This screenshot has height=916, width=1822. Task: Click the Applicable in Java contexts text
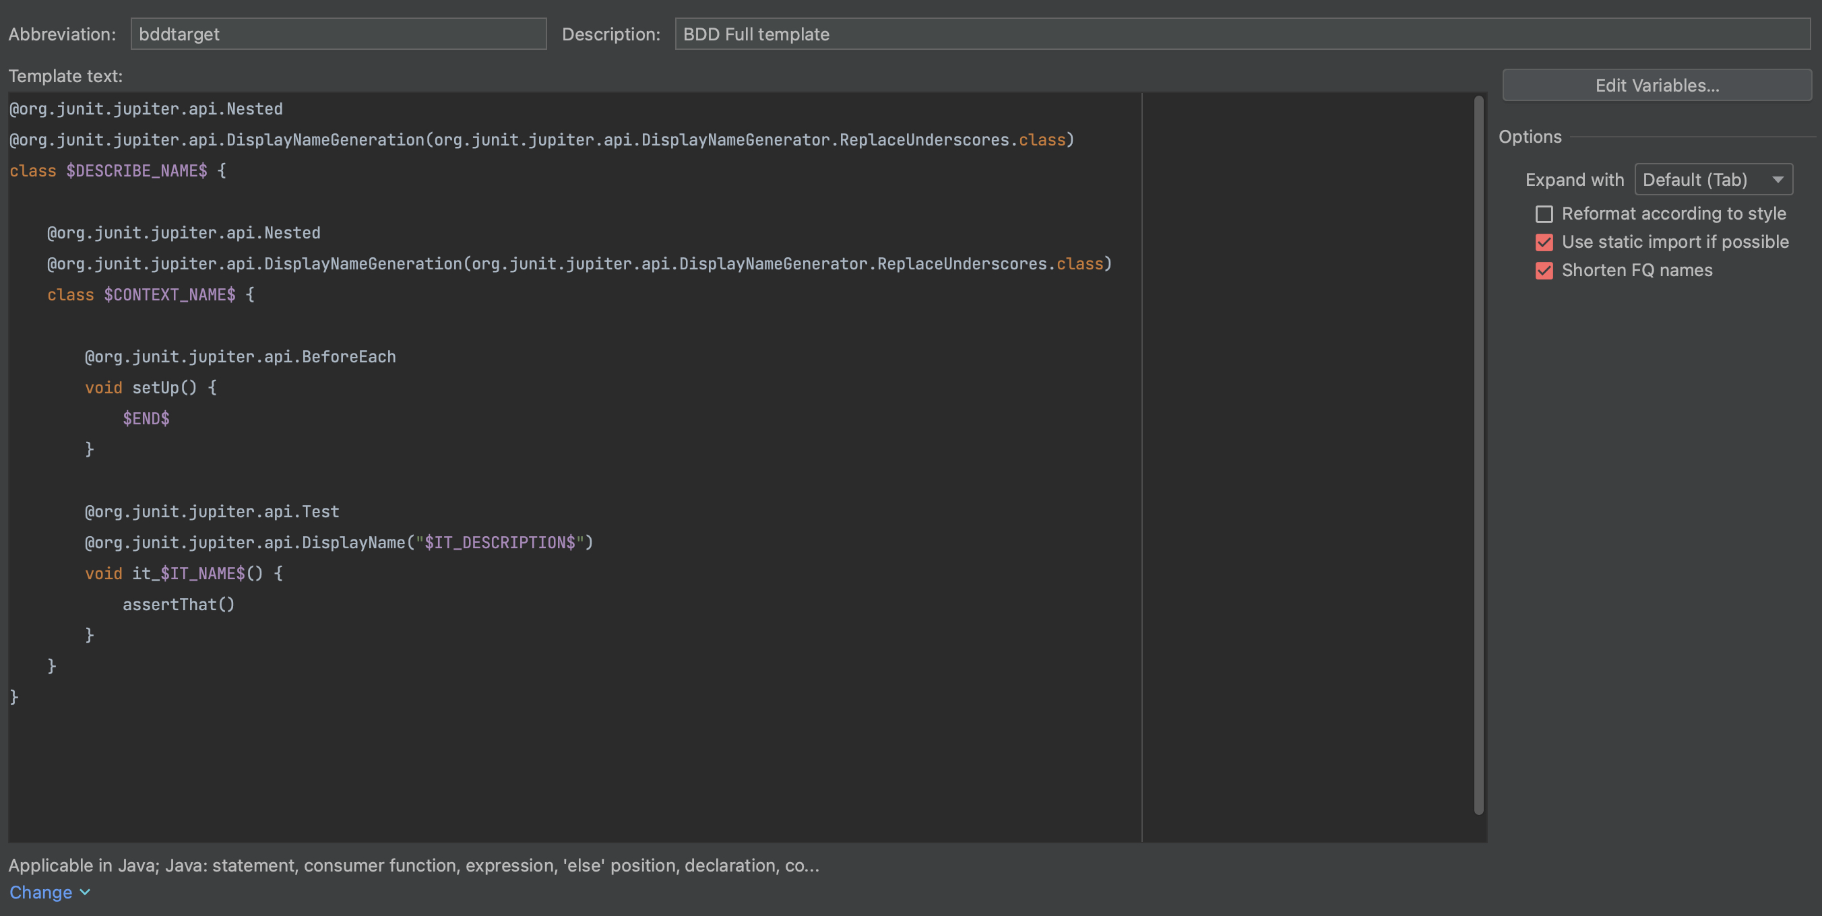[414, 865]
